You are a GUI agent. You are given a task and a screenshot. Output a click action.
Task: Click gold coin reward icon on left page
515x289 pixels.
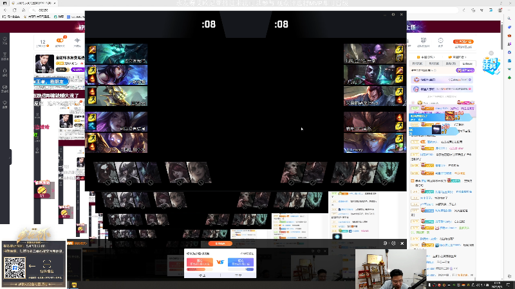[x=42, y=190]
